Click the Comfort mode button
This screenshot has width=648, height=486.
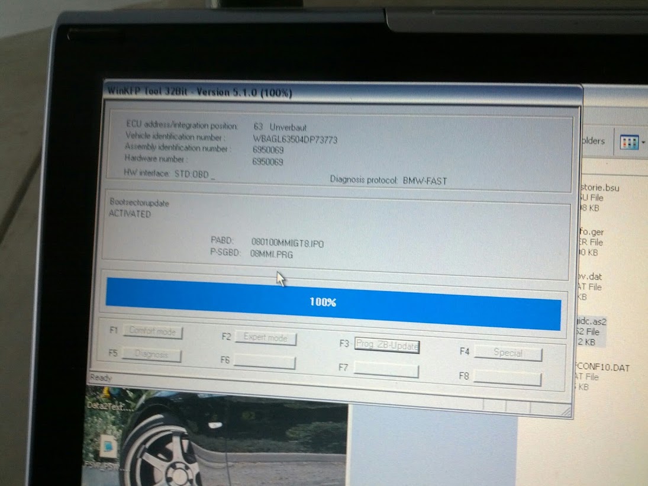(153, 331)
